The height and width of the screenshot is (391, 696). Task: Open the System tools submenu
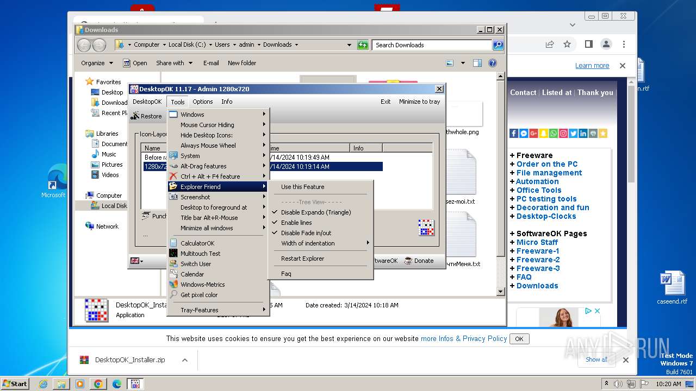(218, 156)
